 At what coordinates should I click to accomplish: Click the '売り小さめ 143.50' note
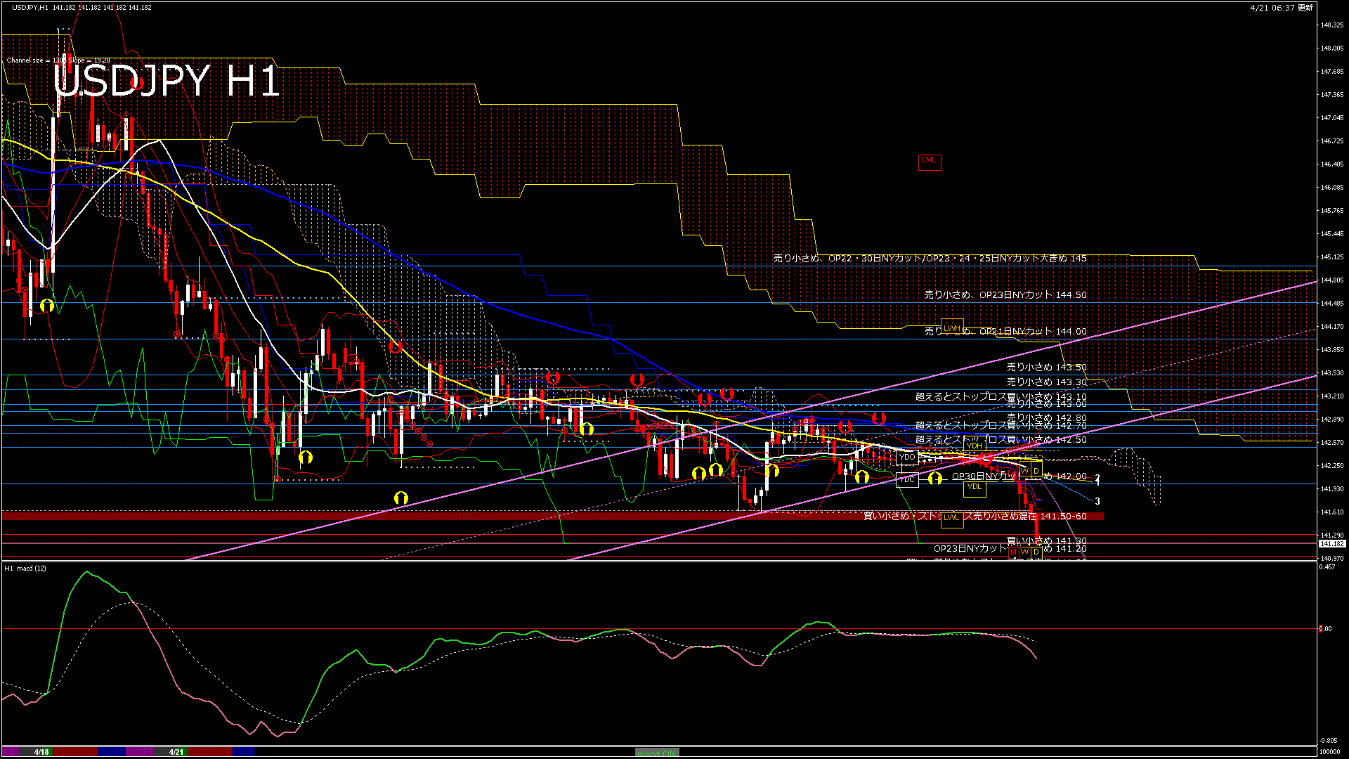click(x=1047, y=368)
